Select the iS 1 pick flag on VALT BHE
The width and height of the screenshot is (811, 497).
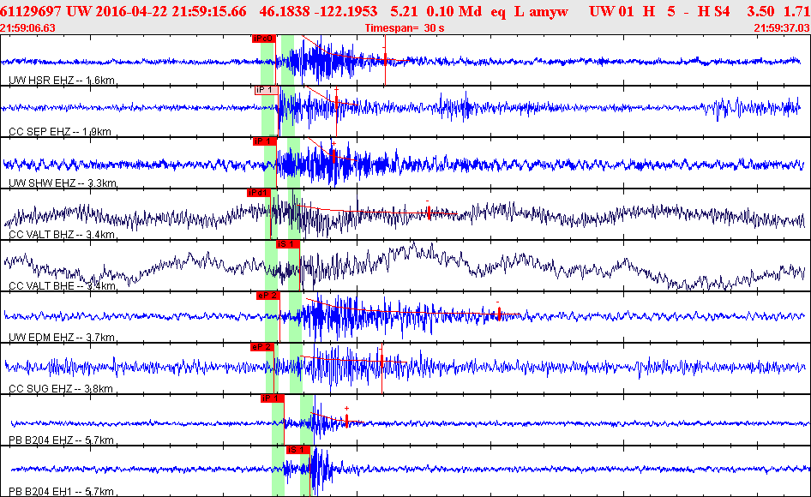click(287, 244)
